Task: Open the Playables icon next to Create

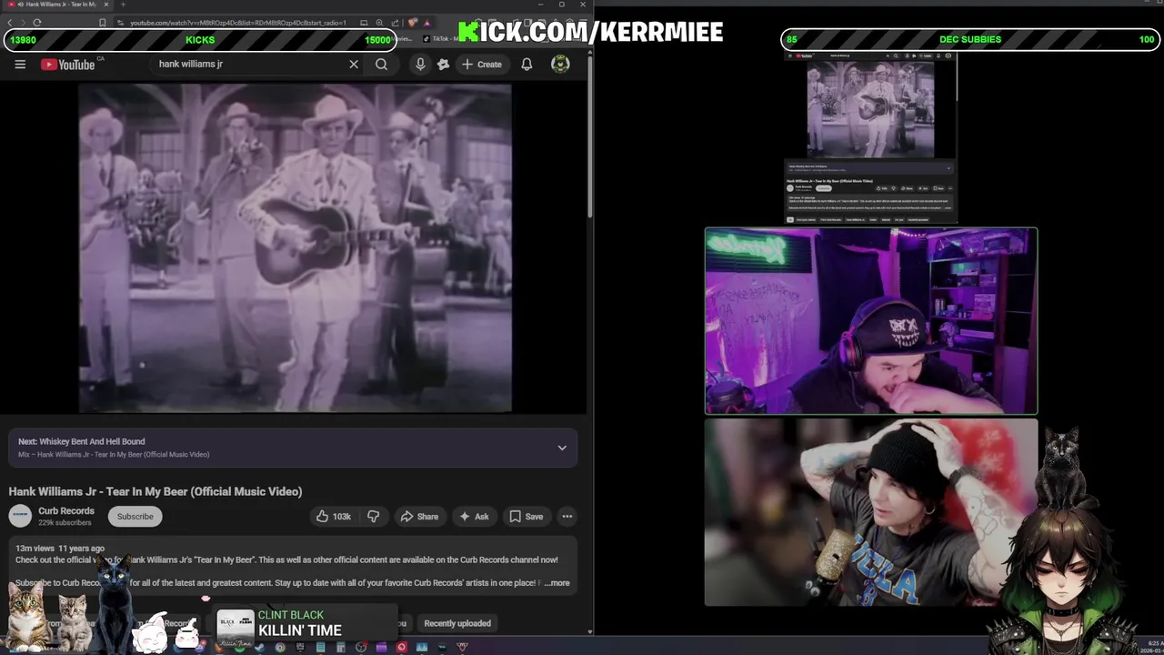Action: click(x=443, y=65)
